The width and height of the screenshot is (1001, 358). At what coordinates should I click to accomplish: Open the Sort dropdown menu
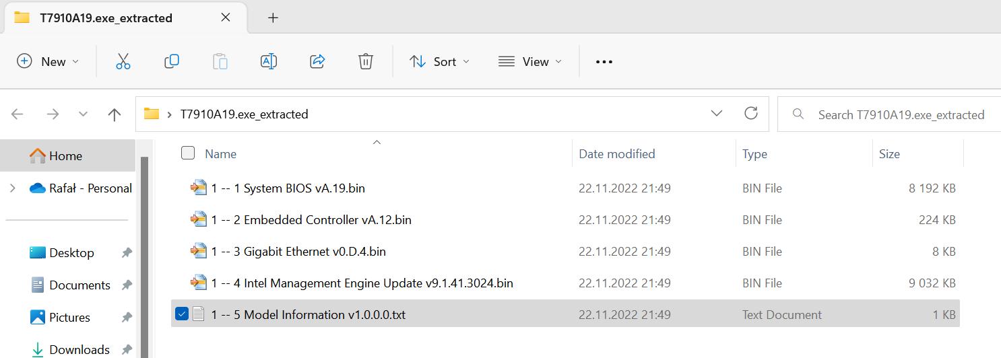439,61
